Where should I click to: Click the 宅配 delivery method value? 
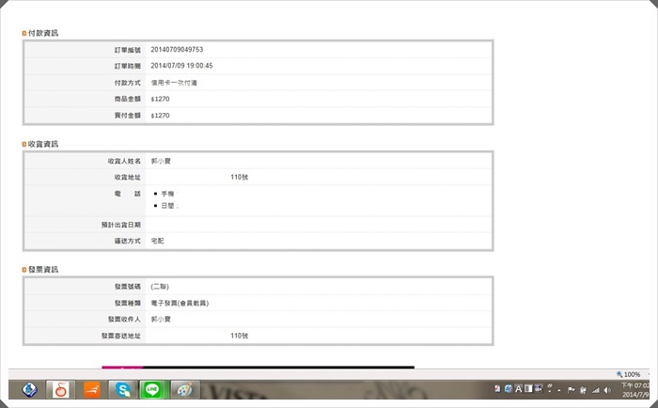tap(157, 241)
